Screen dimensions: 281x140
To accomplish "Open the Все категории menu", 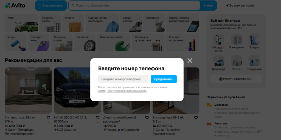I will pos(51,5).
